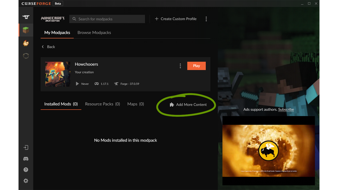Click the puzzle piece Add Content icon
Screen dimensions: 338x190
coord(172,105)
